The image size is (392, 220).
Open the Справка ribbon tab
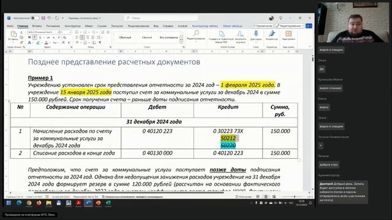(x=168, y=26)
